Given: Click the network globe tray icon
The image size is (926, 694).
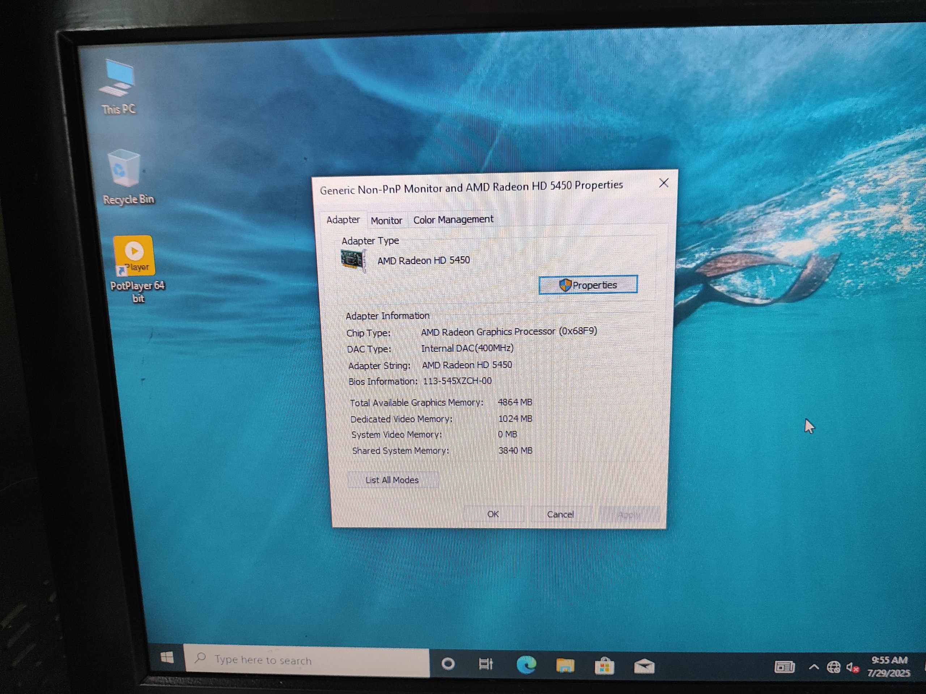Looking at the screenshot, I should tap(833, 667).
